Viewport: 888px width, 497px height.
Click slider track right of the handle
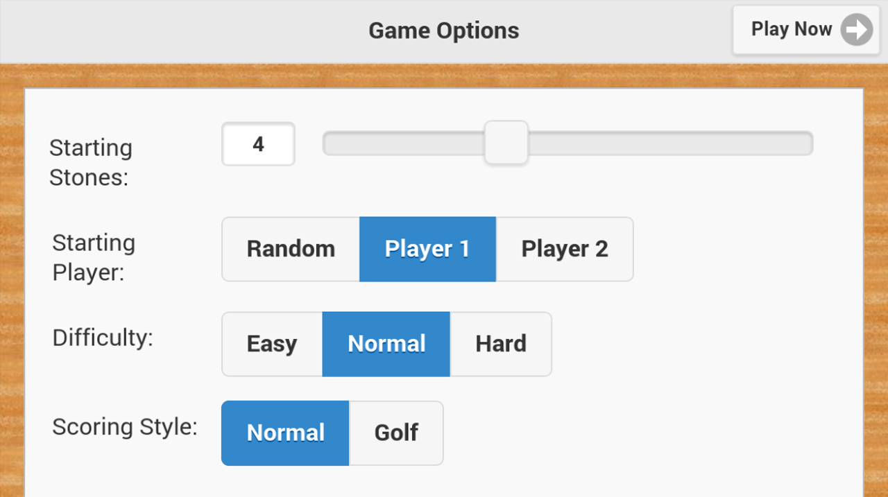coord(670,143)
